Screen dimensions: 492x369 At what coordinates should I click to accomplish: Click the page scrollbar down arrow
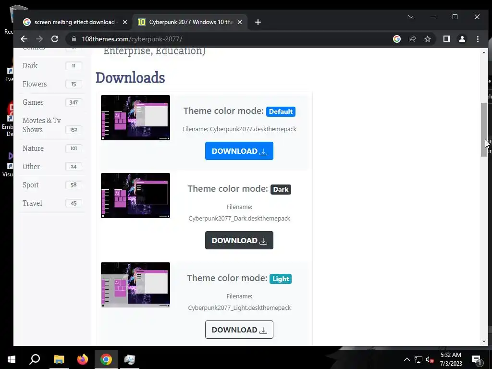point(484,342)
